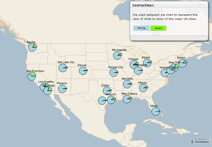Select the Memphis pie chart

coord(127,84)
